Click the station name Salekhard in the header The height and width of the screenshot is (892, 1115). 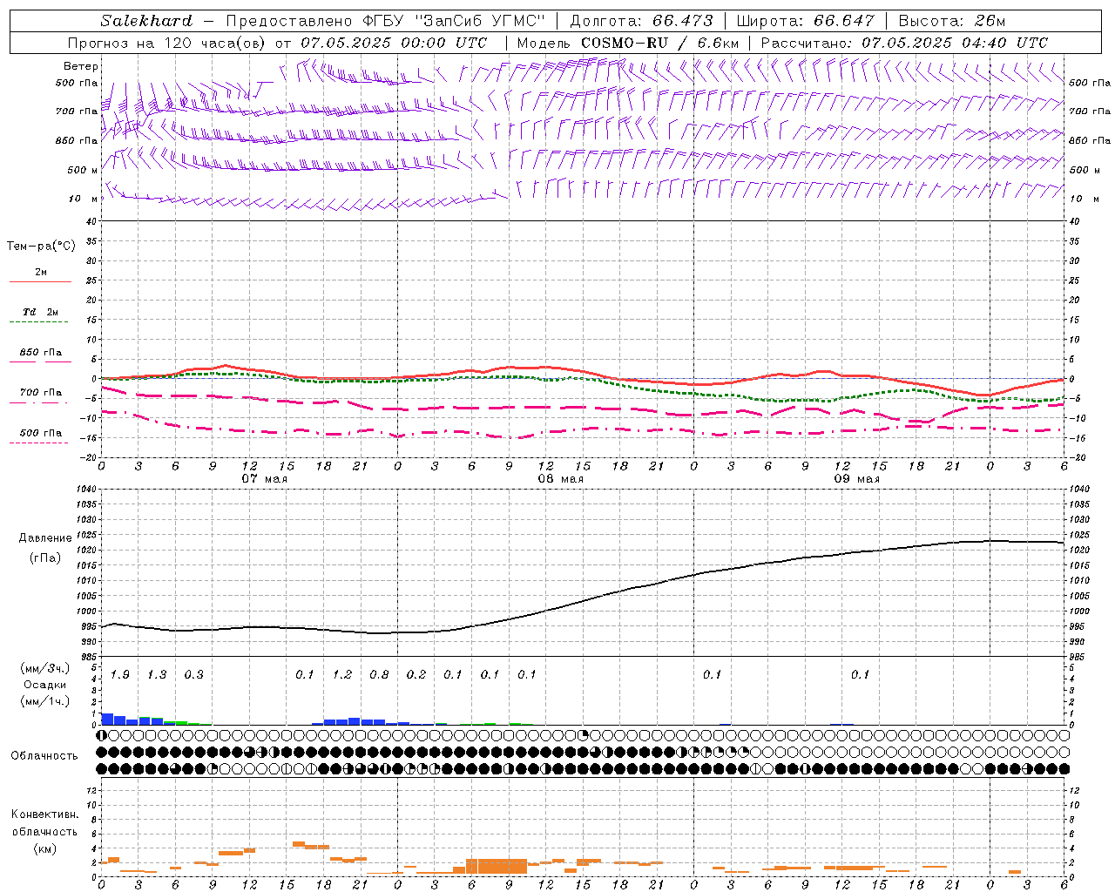(146, 21)
